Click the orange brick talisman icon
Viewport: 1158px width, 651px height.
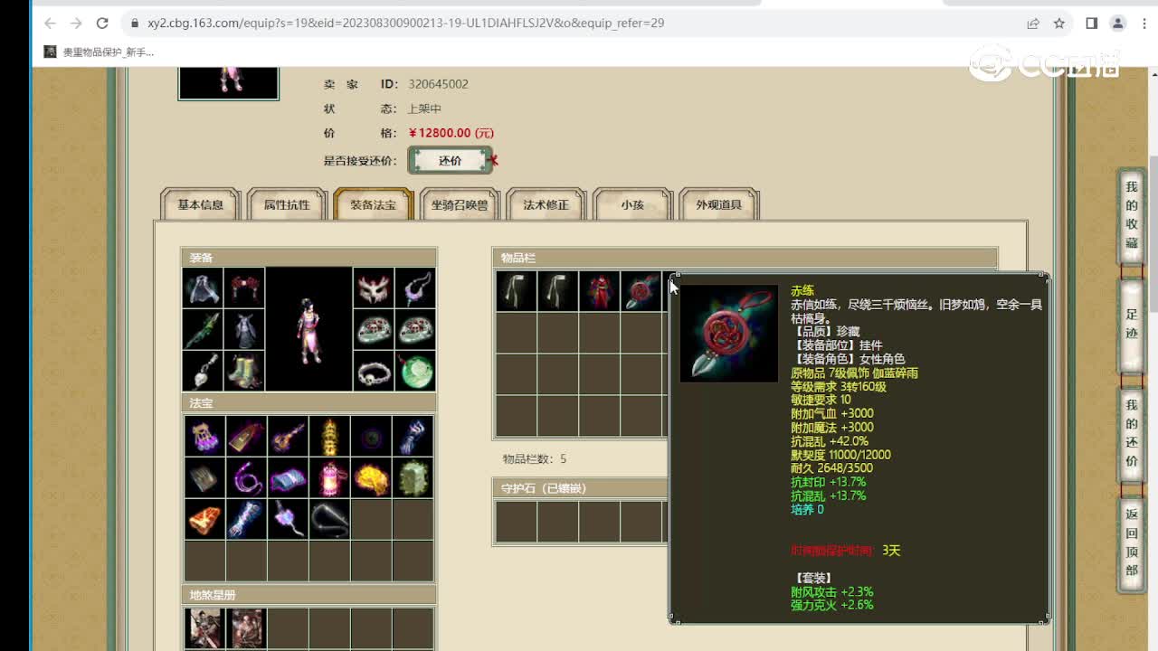(204, 519)
